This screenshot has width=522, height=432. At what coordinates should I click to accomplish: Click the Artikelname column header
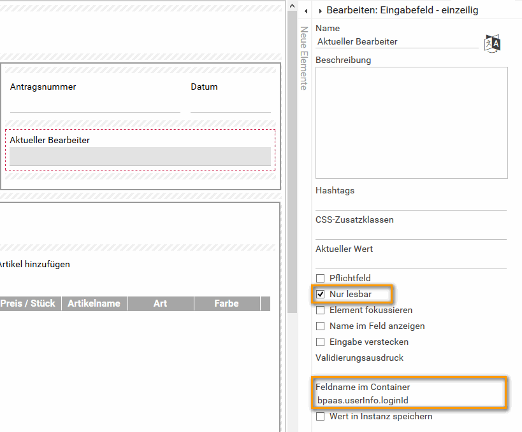[x=94, y=303]
